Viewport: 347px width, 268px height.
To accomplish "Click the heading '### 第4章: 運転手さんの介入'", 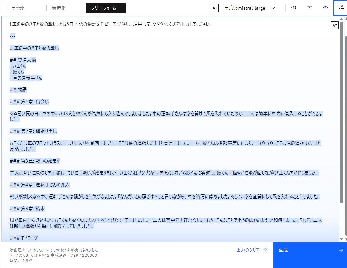I will click(x=40, y=185).
